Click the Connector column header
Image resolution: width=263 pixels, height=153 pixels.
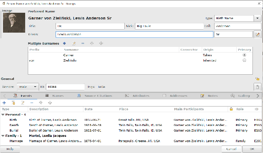(x=190, y=50)
